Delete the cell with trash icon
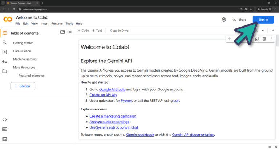 (x=264, y=39)
